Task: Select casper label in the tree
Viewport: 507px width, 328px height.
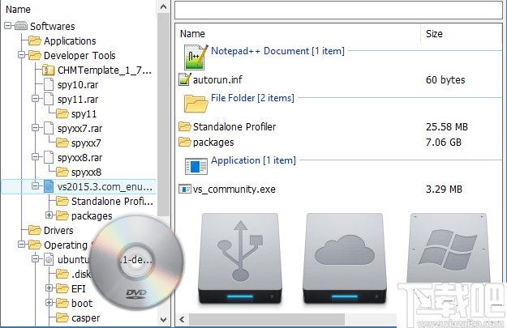Action: point(86,318)
